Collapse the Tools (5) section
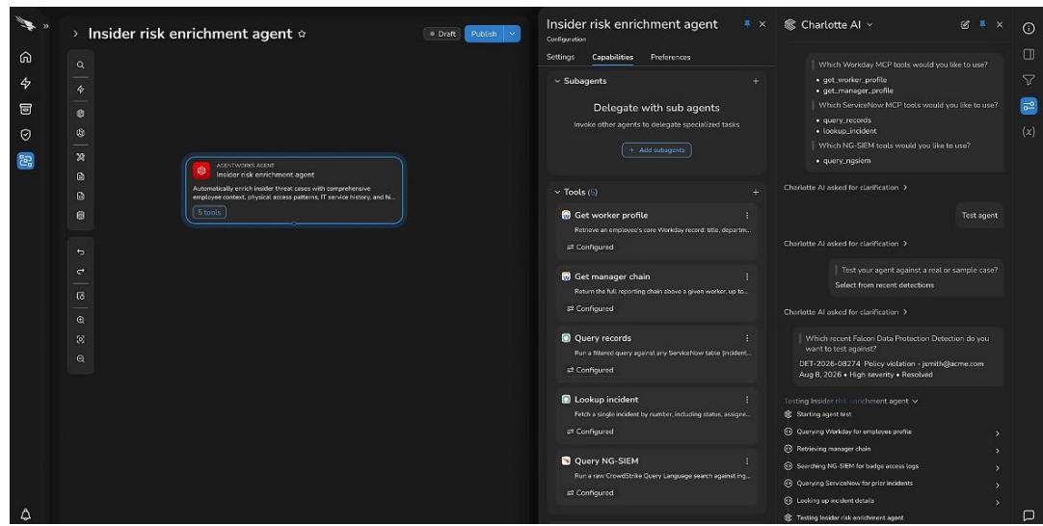 point(557,192)
